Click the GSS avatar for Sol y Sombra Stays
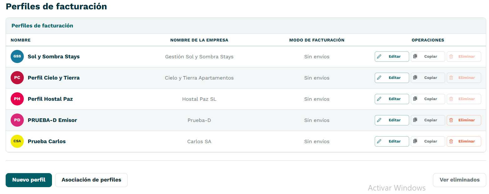489x194 pixels. [17, 56]
